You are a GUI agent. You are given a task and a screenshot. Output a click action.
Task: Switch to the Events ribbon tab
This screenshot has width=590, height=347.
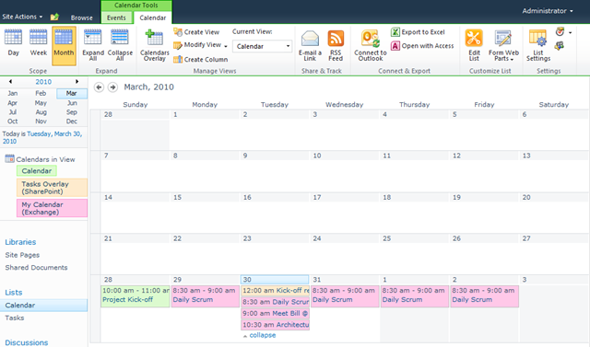point(116,17)
